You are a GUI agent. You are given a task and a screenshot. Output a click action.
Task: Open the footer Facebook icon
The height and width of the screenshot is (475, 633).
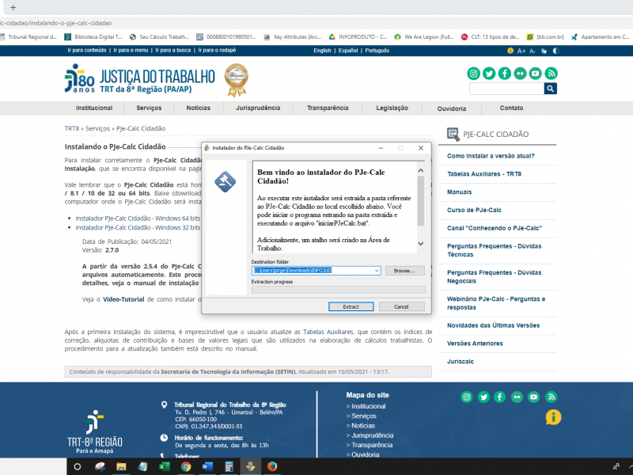(x=500, y=397)
